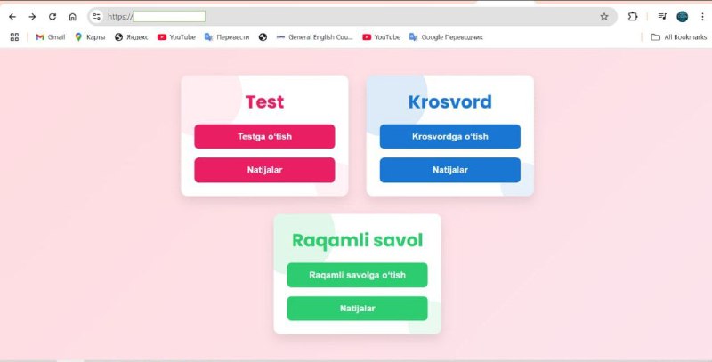
Task: View Natijalar in Raqamli savol card
Action: pyautogui.click(x=358, y=309)
